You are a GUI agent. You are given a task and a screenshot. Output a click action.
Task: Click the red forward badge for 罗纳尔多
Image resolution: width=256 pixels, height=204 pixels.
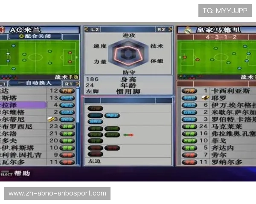[189, 162]
